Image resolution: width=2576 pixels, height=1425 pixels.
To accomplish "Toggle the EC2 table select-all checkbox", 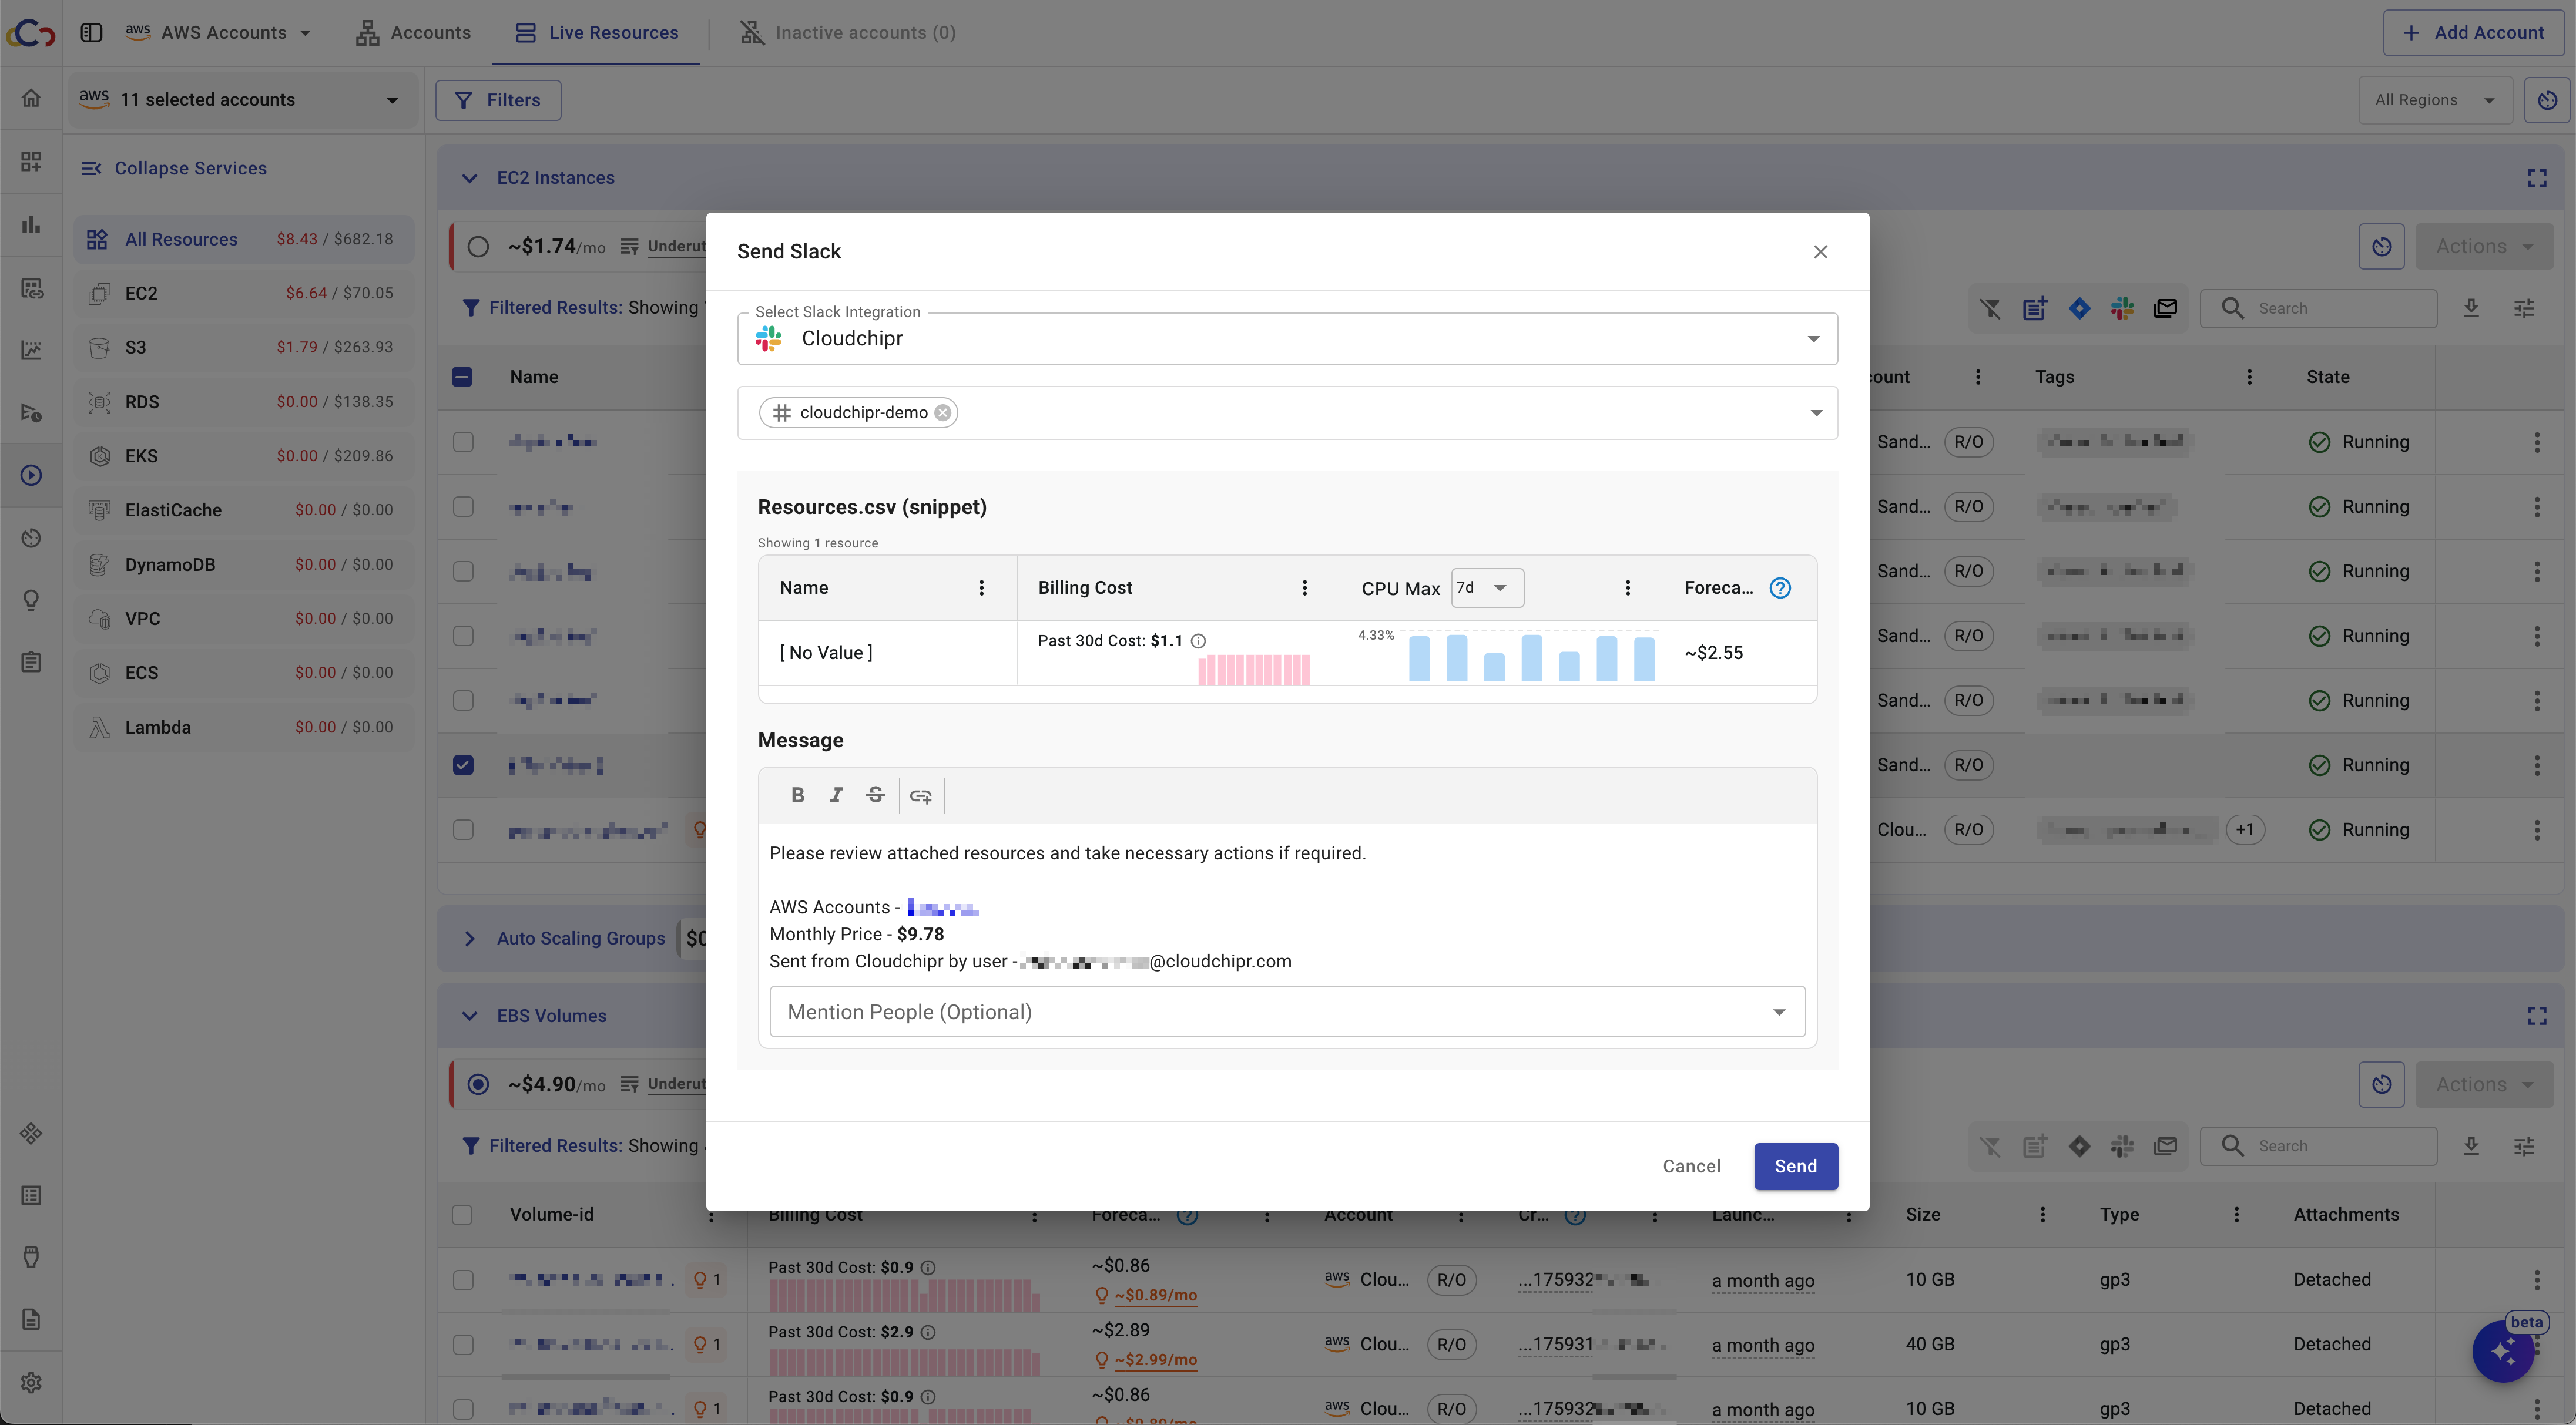I will tap(462, 377).
